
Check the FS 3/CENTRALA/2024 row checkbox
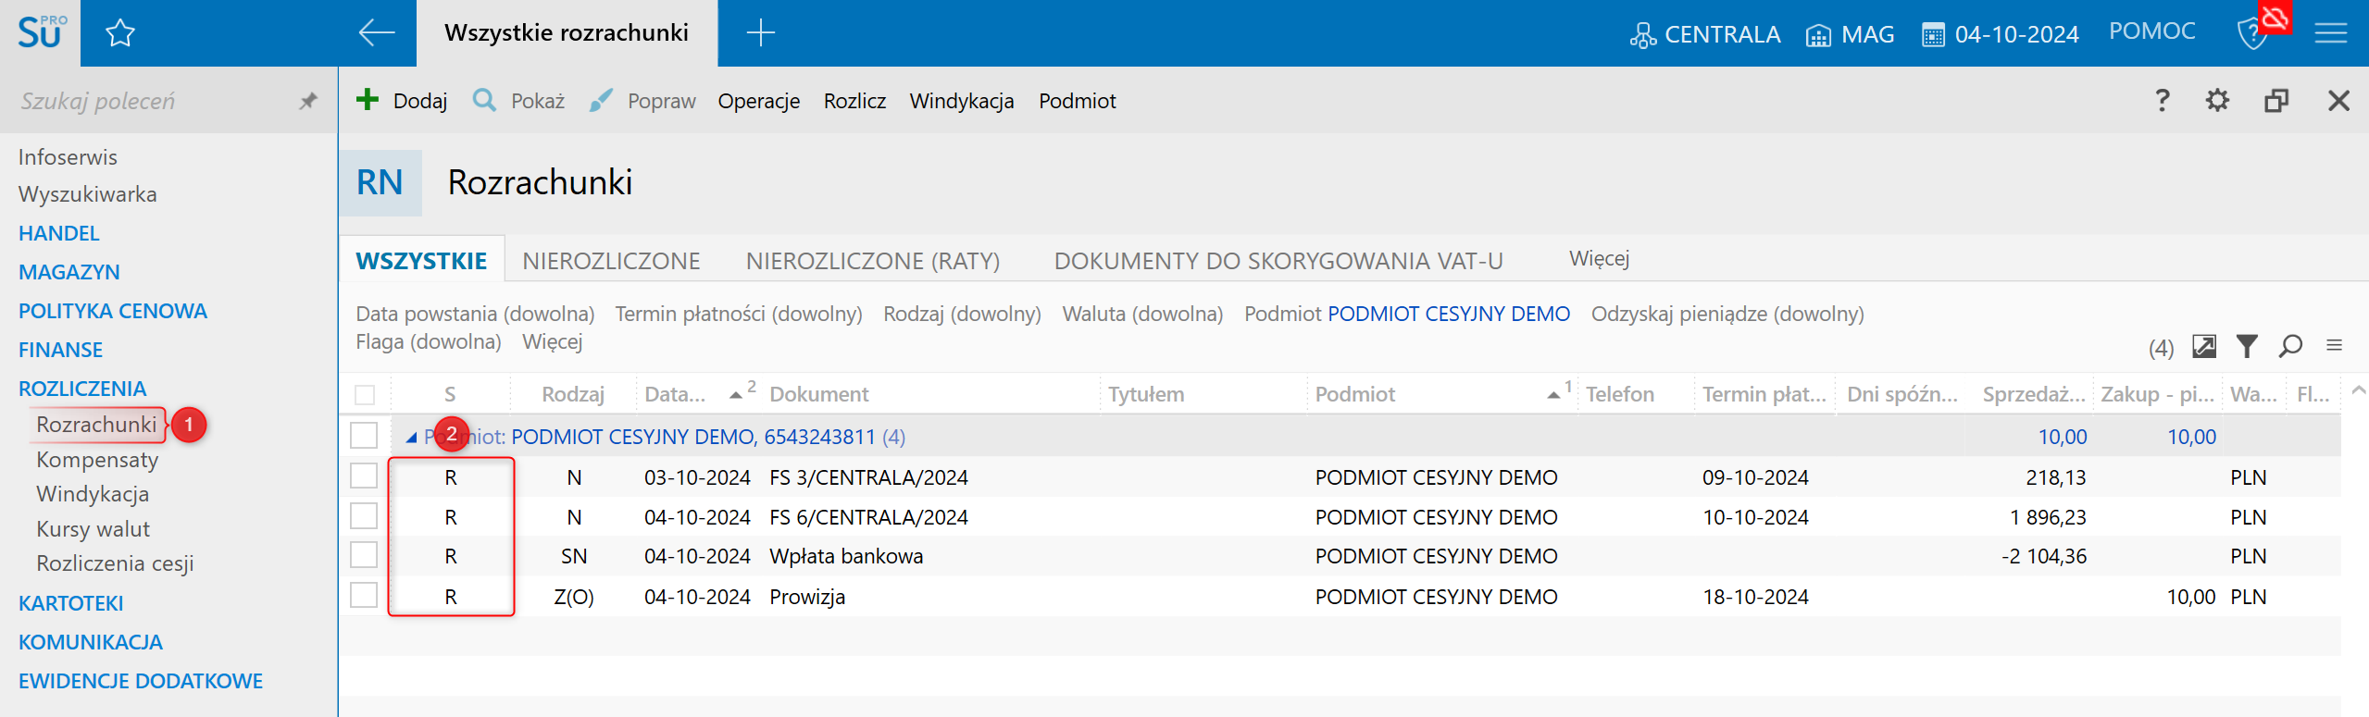pyautogui.click(x=364, y=477)
